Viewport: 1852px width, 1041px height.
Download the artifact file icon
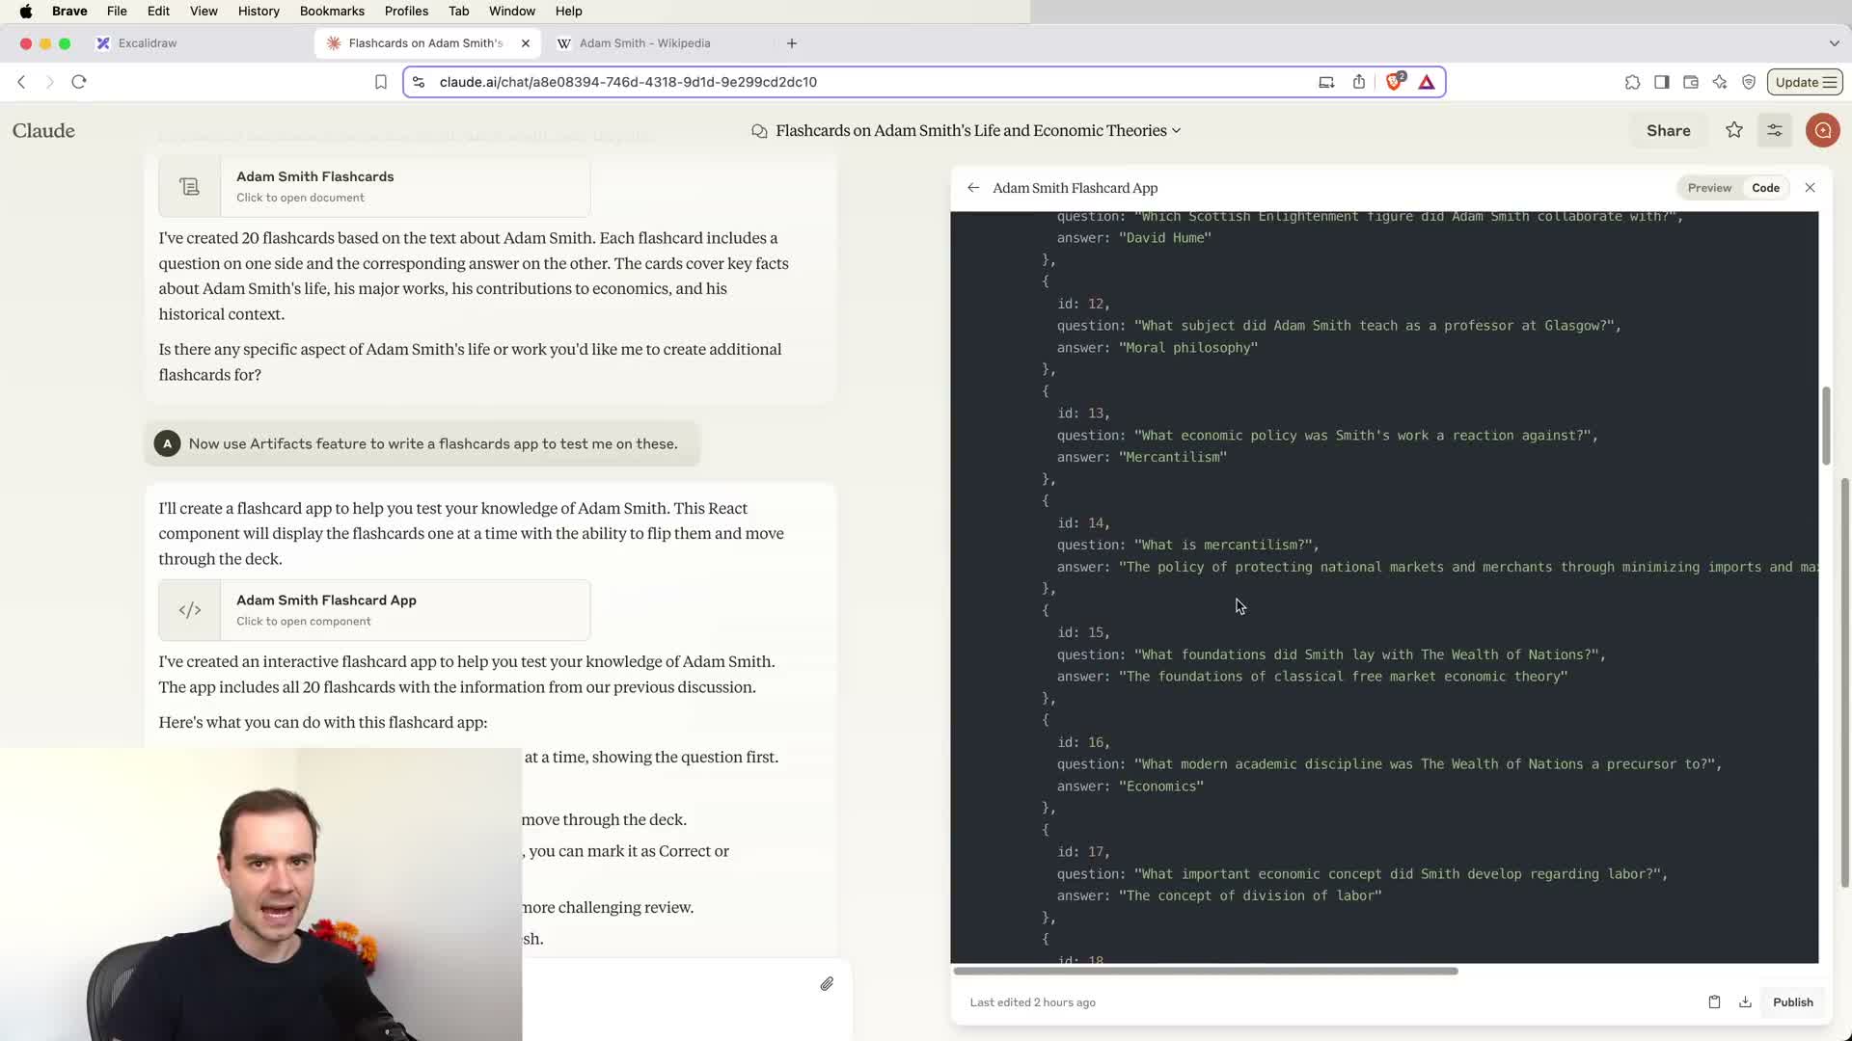point(1745,1002)
